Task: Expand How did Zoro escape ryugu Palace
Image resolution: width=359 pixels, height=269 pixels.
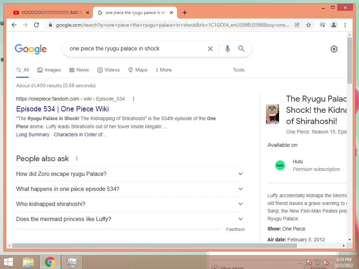Action: tap(130, 174)
